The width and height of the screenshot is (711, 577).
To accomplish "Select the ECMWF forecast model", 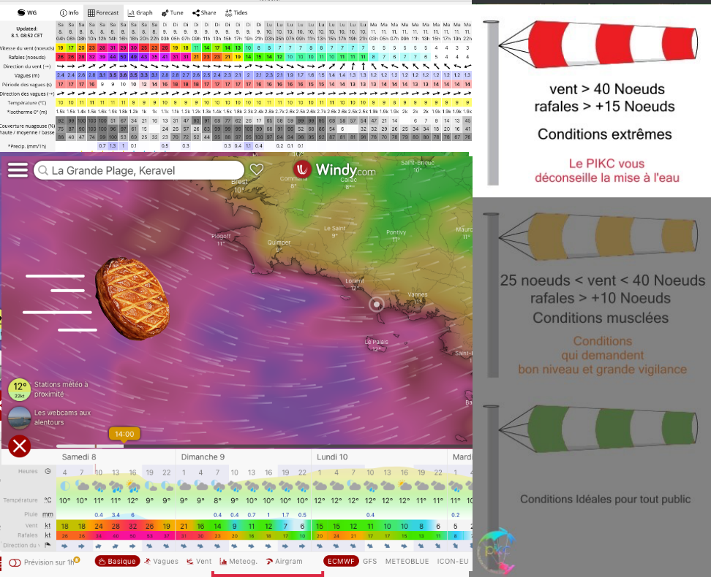I will coord(341,562).
